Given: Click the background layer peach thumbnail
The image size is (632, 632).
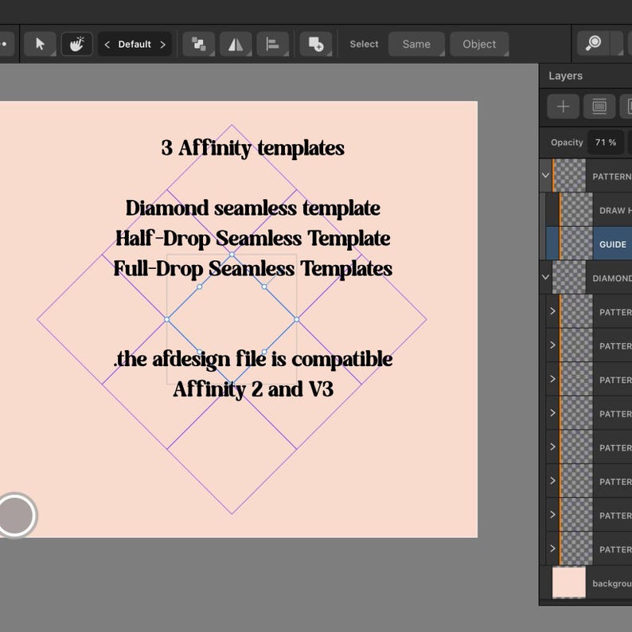Looking at the screenshot, I should 568,583.
